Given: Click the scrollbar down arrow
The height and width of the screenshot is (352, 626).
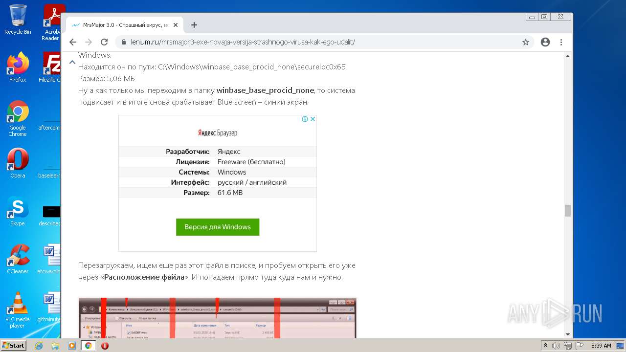Looking at the screenshot, I should pyautogui.click(x=568, y=335).
